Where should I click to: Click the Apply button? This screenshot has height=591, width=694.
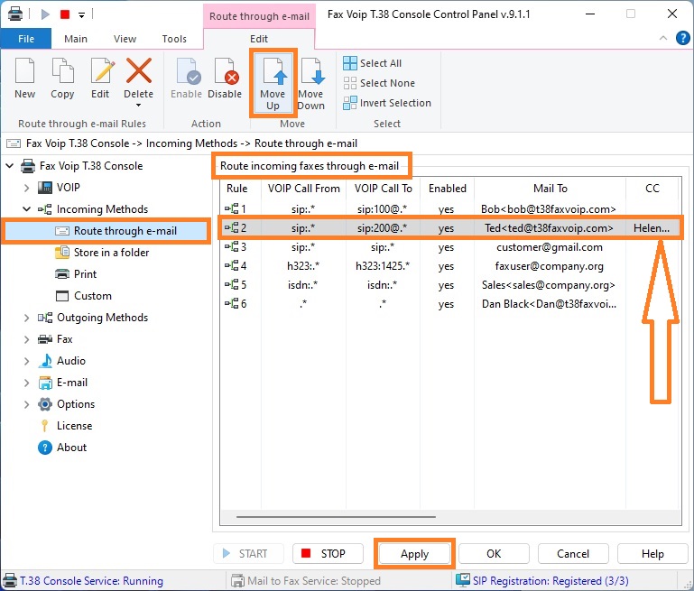pyautogui.click(x=414, y=554)
